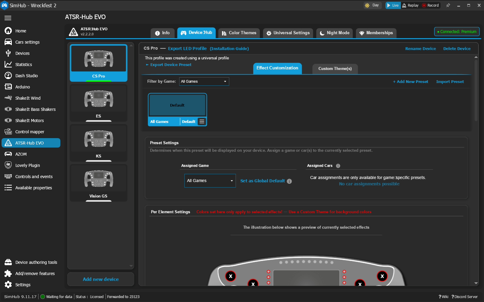This screenshot has width=484, height=302.
Task: Click the Day theme icon
Action: tap(367, 5)
